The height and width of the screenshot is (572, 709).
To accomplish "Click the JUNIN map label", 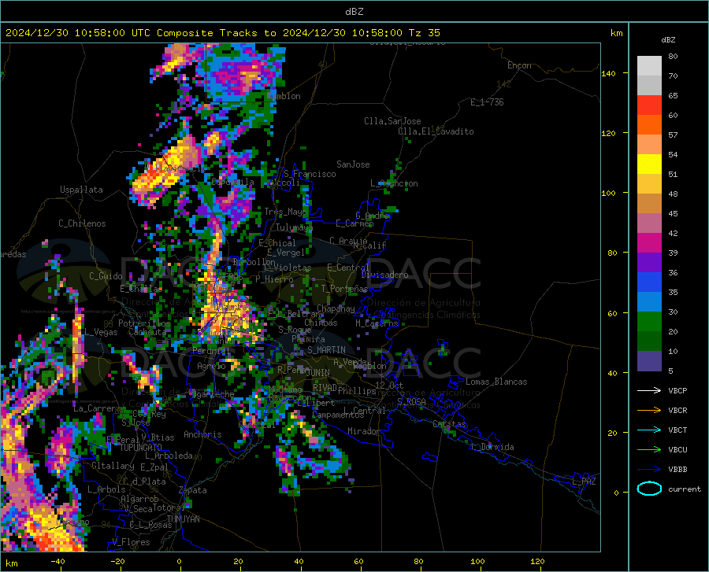I will tap(318, 372).
